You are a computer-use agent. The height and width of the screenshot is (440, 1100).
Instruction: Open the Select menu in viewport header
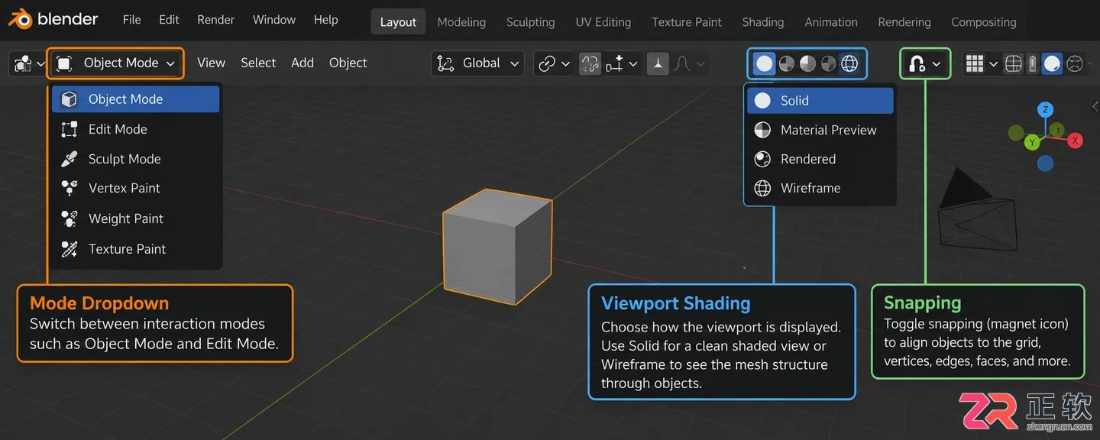pos(258,63)
